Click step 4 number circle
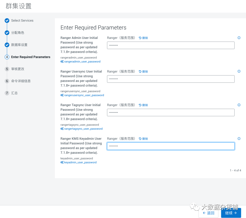This screenshot has height=218, width=246. (x=7, y=57)
